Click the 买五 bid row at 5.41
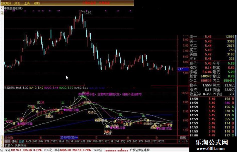The width and height of the screenshot is (237, 152). tap(212, 59)
